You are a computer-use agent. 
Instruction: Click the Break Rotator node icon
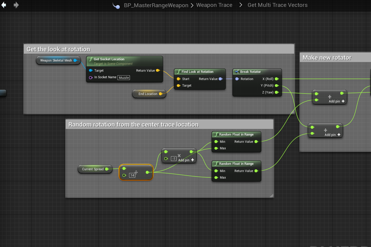(x=237, y=72)
